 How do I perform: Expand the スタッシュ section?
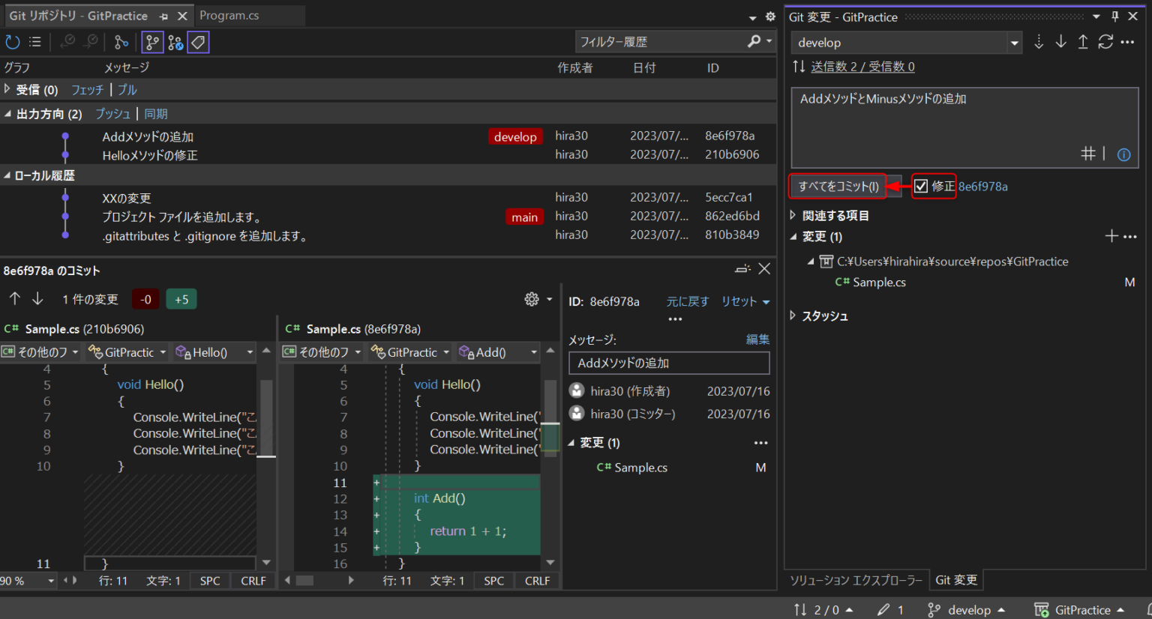tap(793, 315)
